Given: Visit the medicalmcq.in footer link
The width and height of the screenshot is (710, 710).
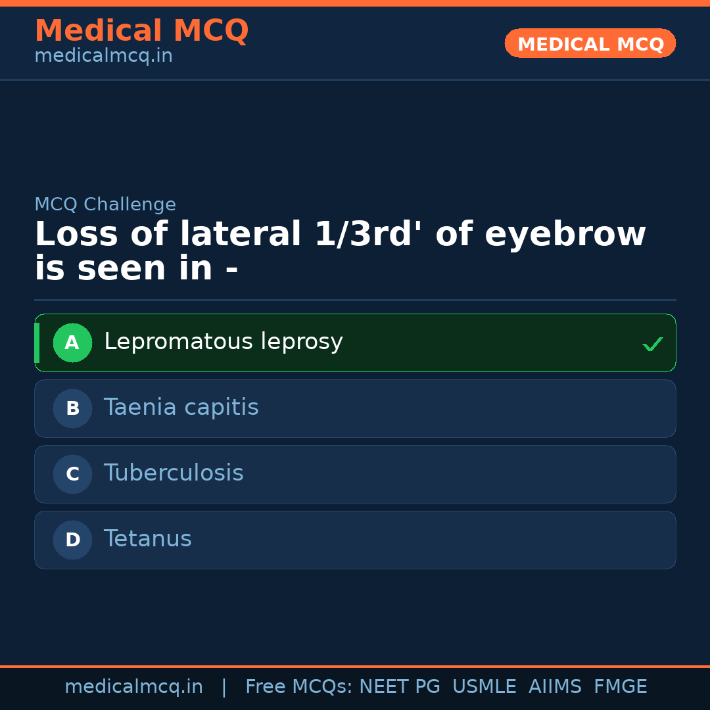Looking at the screenshot, I should click(133, 686).
